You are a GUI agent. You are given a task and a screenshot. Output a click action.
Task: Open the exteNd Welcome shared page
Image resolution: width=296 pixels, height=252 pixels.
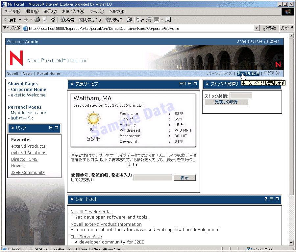click(x=28, y=95)
